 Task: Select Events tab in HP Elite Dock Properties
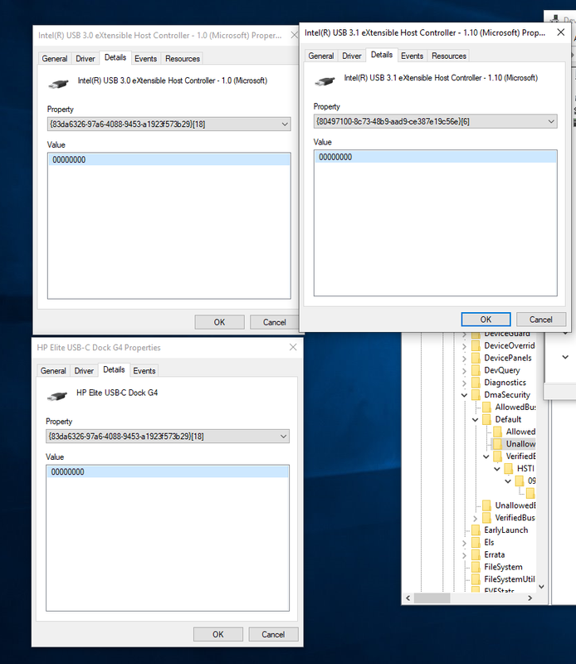coord(144,370)
